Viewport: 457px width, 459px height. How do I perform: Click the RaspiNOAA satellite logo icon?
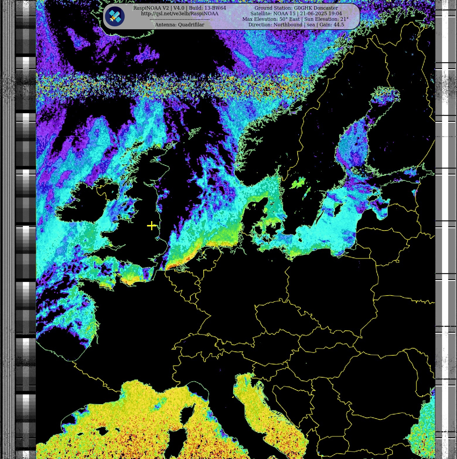tap(115, 16)
